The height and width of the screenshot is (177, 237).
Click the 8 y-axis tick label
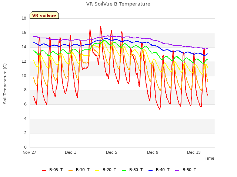[25, 90]
